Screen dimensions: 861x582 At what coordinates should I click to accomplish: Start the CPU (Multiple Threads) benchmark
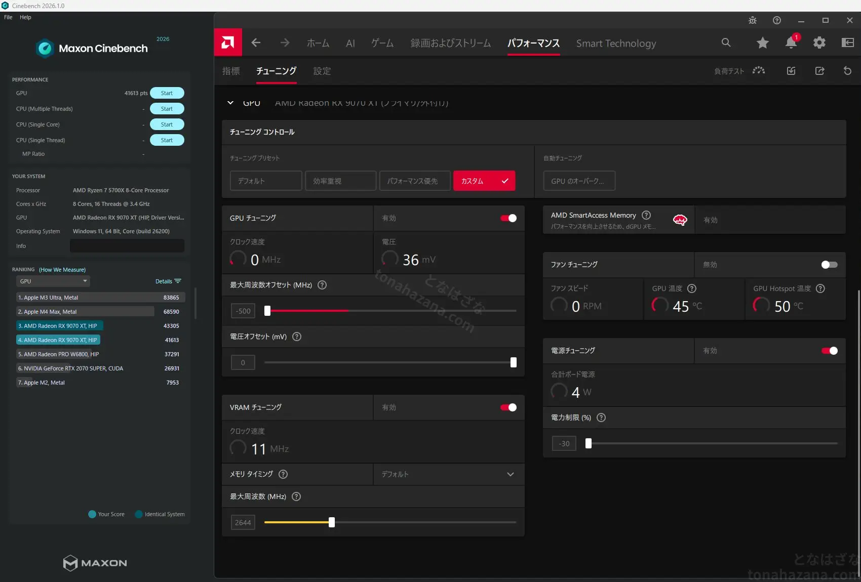(x=167, y=109)
